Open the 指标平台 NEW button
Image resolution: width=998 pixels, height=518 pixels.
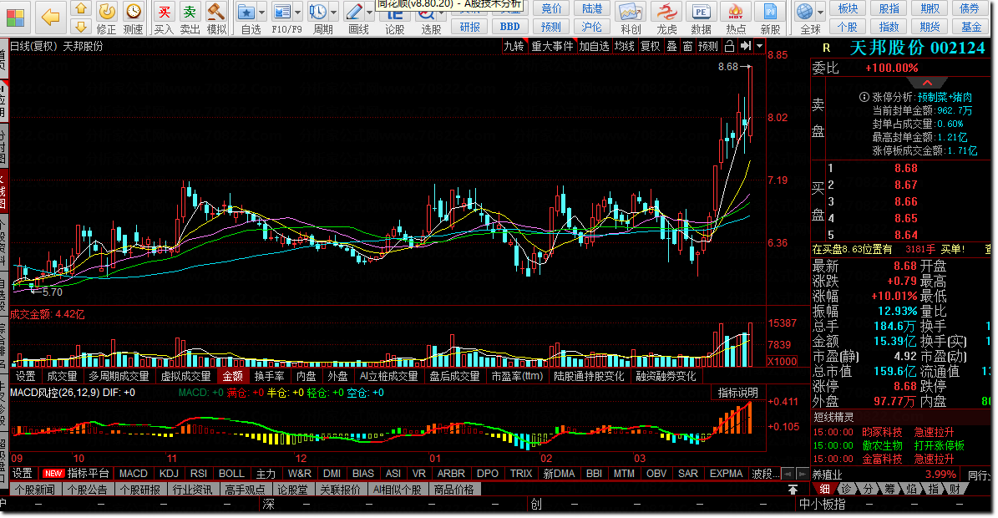point(76,474)
